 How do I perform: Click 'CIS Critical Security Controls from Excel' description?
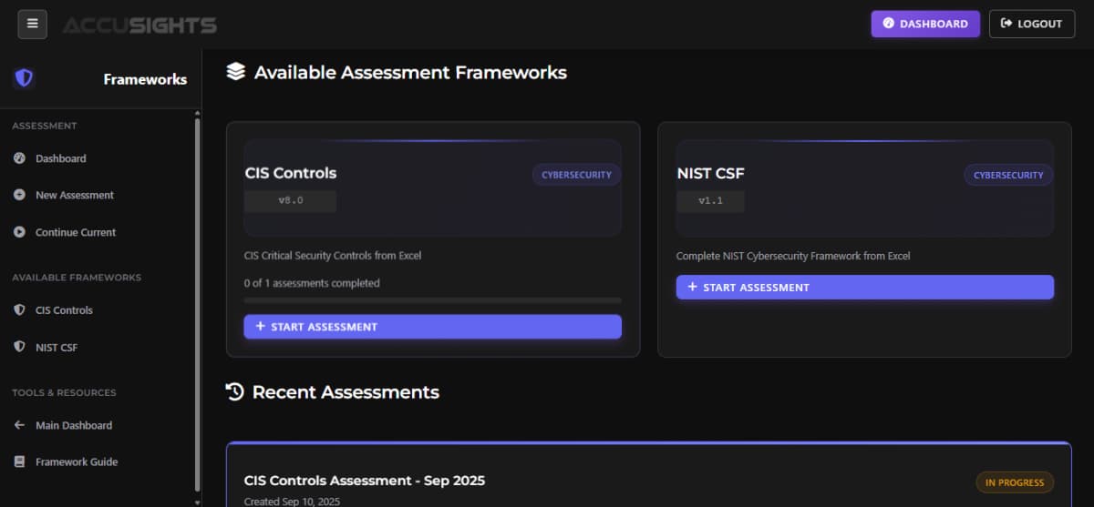333,256
